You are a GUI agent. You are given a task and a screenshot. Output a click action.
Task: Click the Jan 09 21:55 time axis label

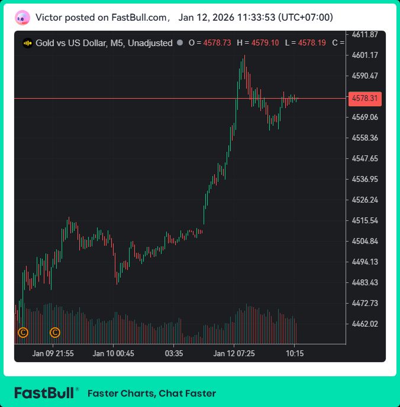[x=53, y=354]
